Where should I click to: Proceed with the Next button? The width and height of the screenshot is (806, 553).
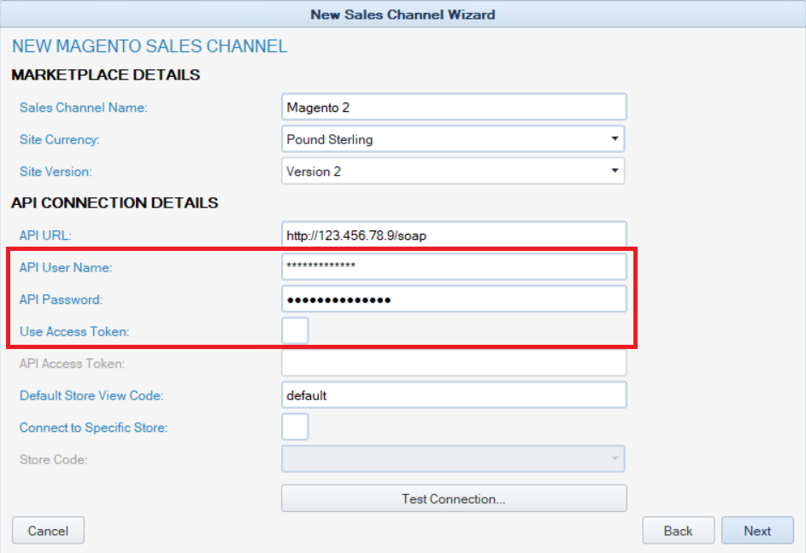pyautogui.click(x=757, y=531)
